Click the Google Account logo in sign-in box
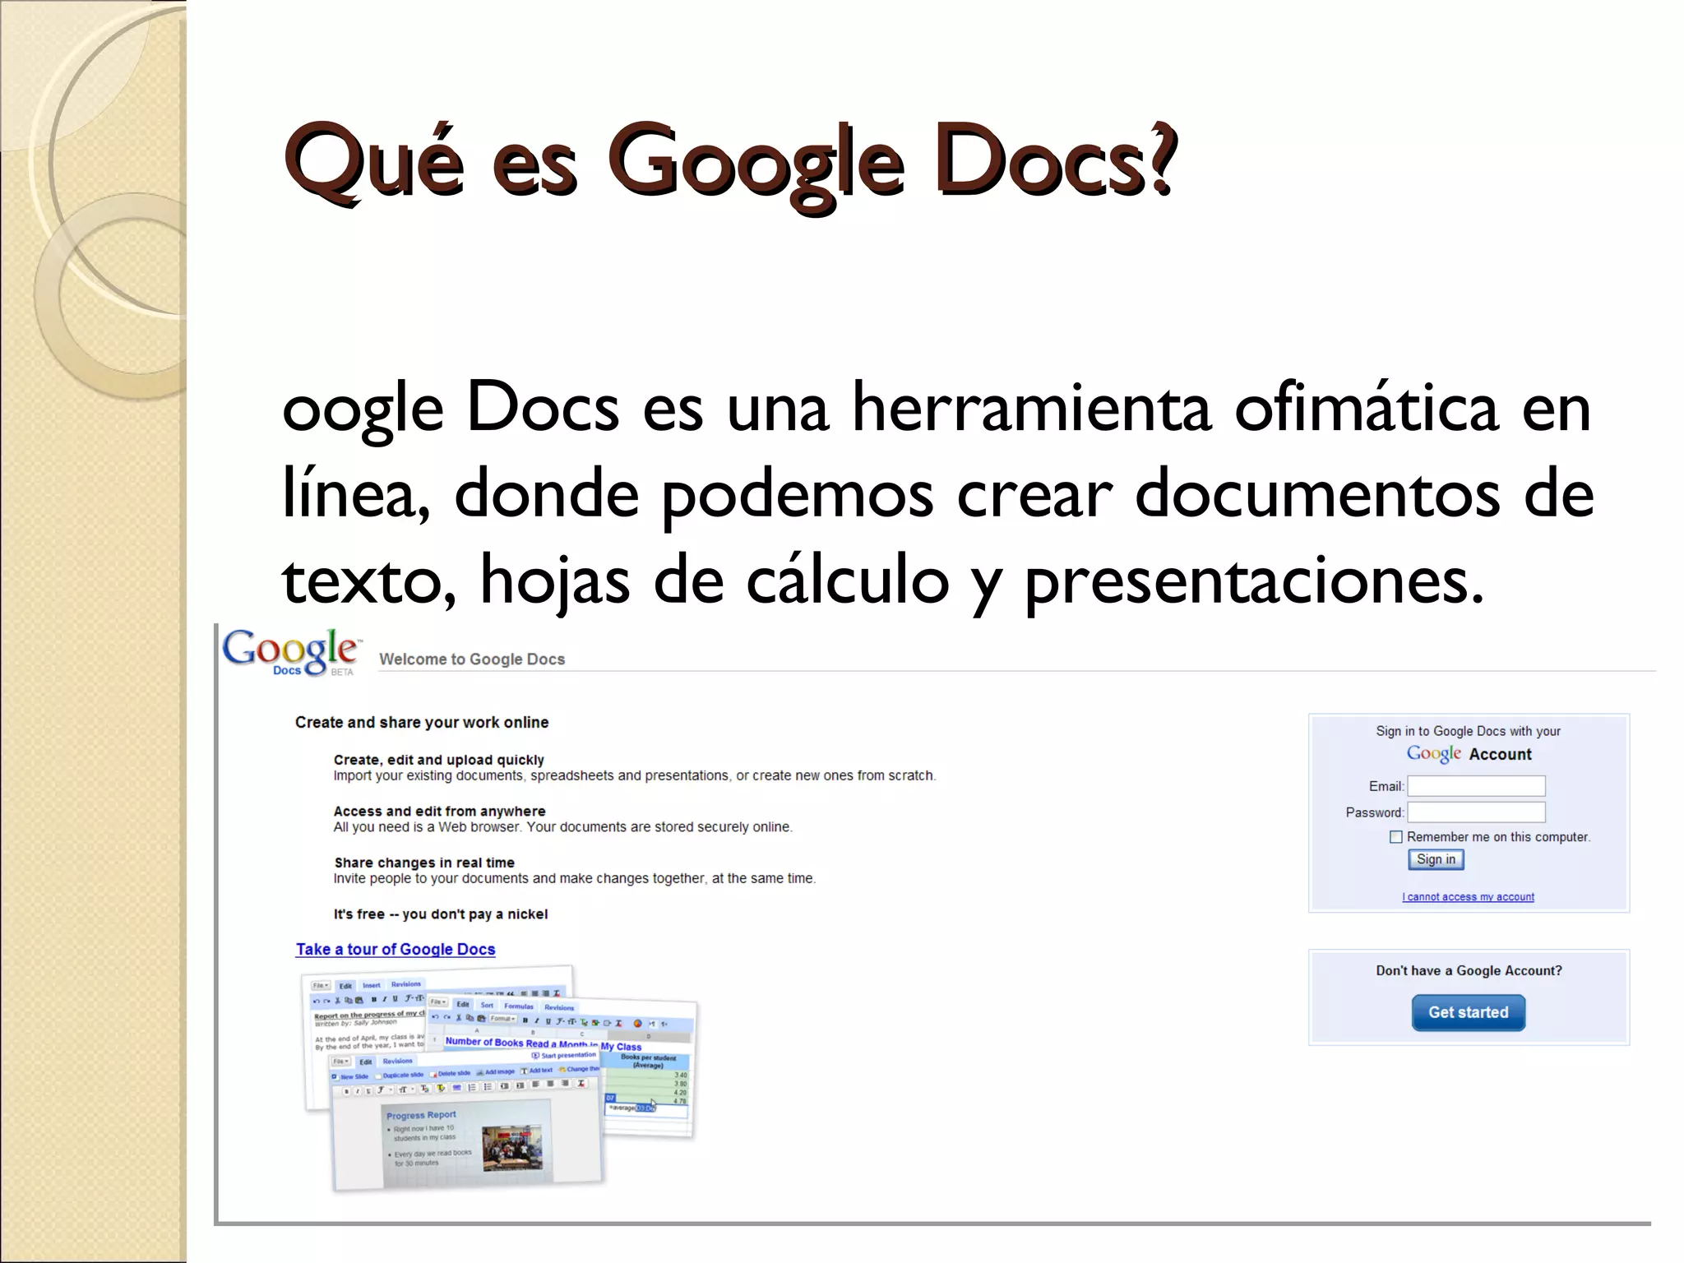Screen dimensions: 1684x1263 coord(1433,753)
